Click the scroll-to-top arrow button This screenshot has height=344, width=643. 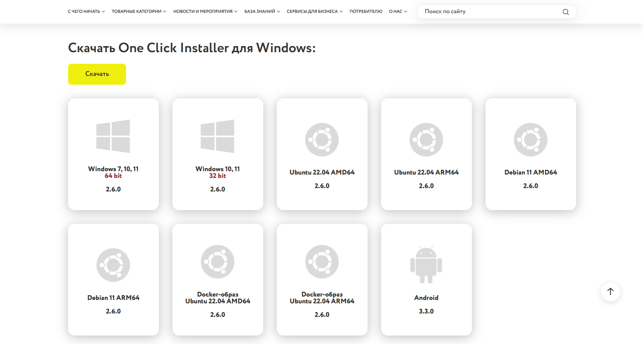(610, 291)
